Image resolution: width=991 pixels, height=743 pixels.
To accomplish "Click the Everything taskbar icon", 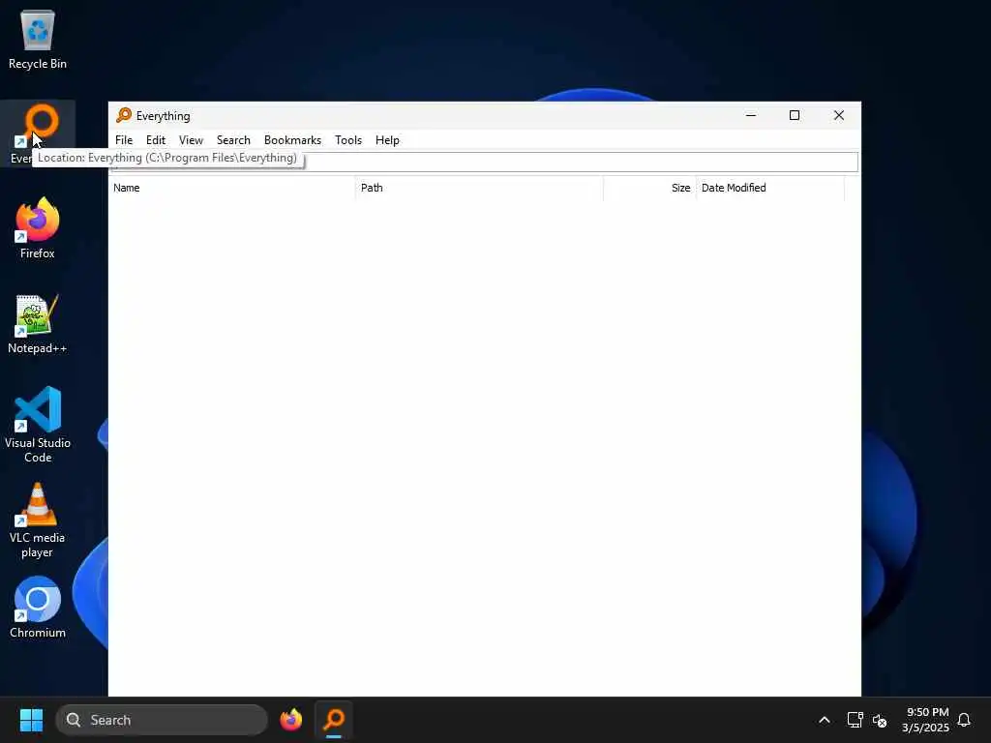I will coord(334,720).
